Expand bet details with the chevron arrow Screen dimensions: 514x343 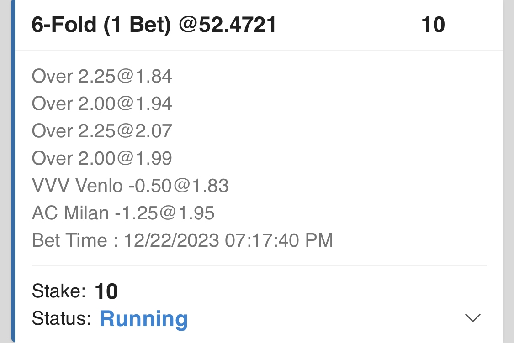(472, 318)
